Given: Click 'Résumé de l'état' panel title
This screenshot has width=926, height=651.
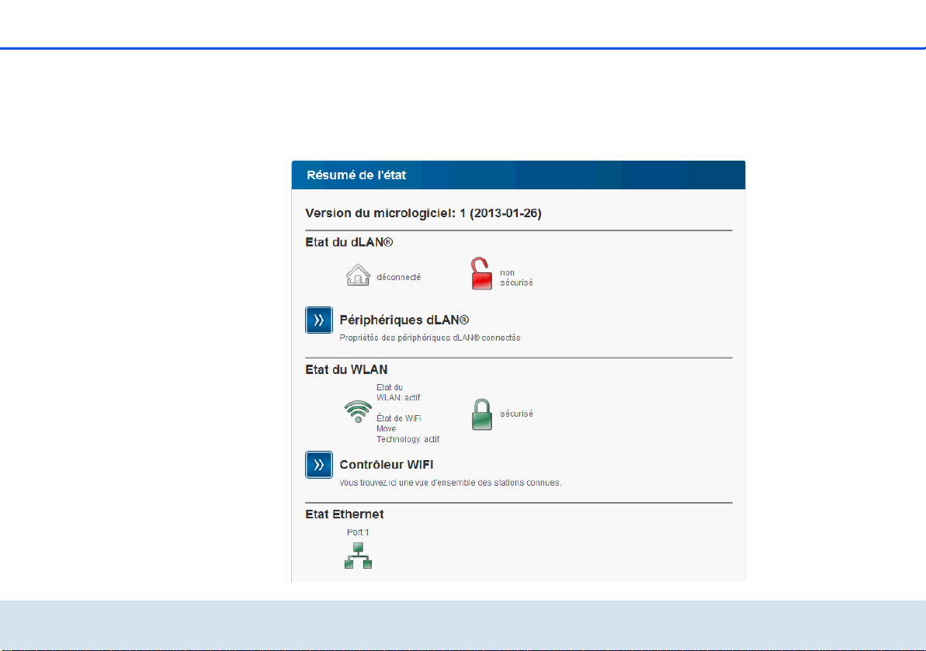Looking at the screenshot, I should [x=356, y=175].
